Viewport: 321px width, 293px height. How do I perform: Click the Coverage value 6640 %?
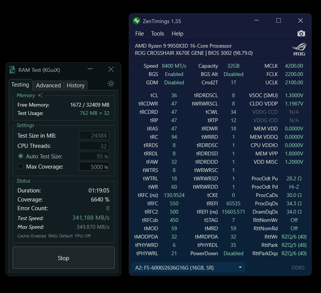pyautogui.click(x=100, y=200)
